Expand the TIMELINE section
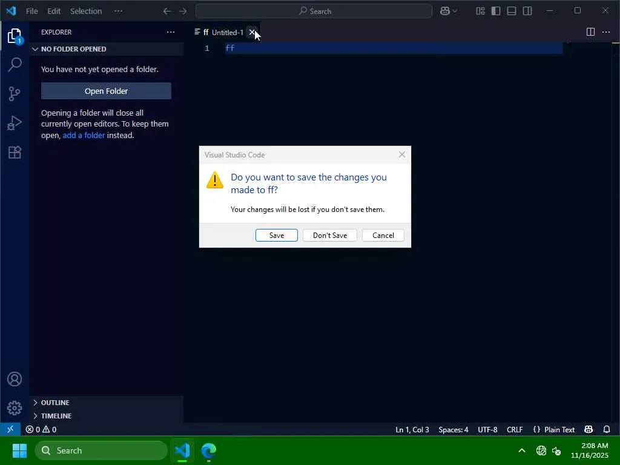 [107, 416]
